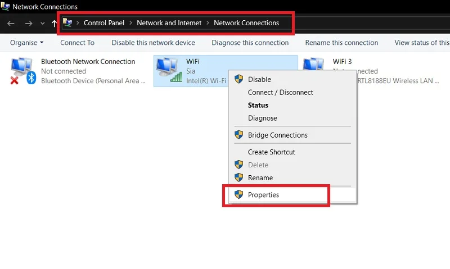Click address bar network folder icon
The image size is (450, 269).
click(67, 22)
